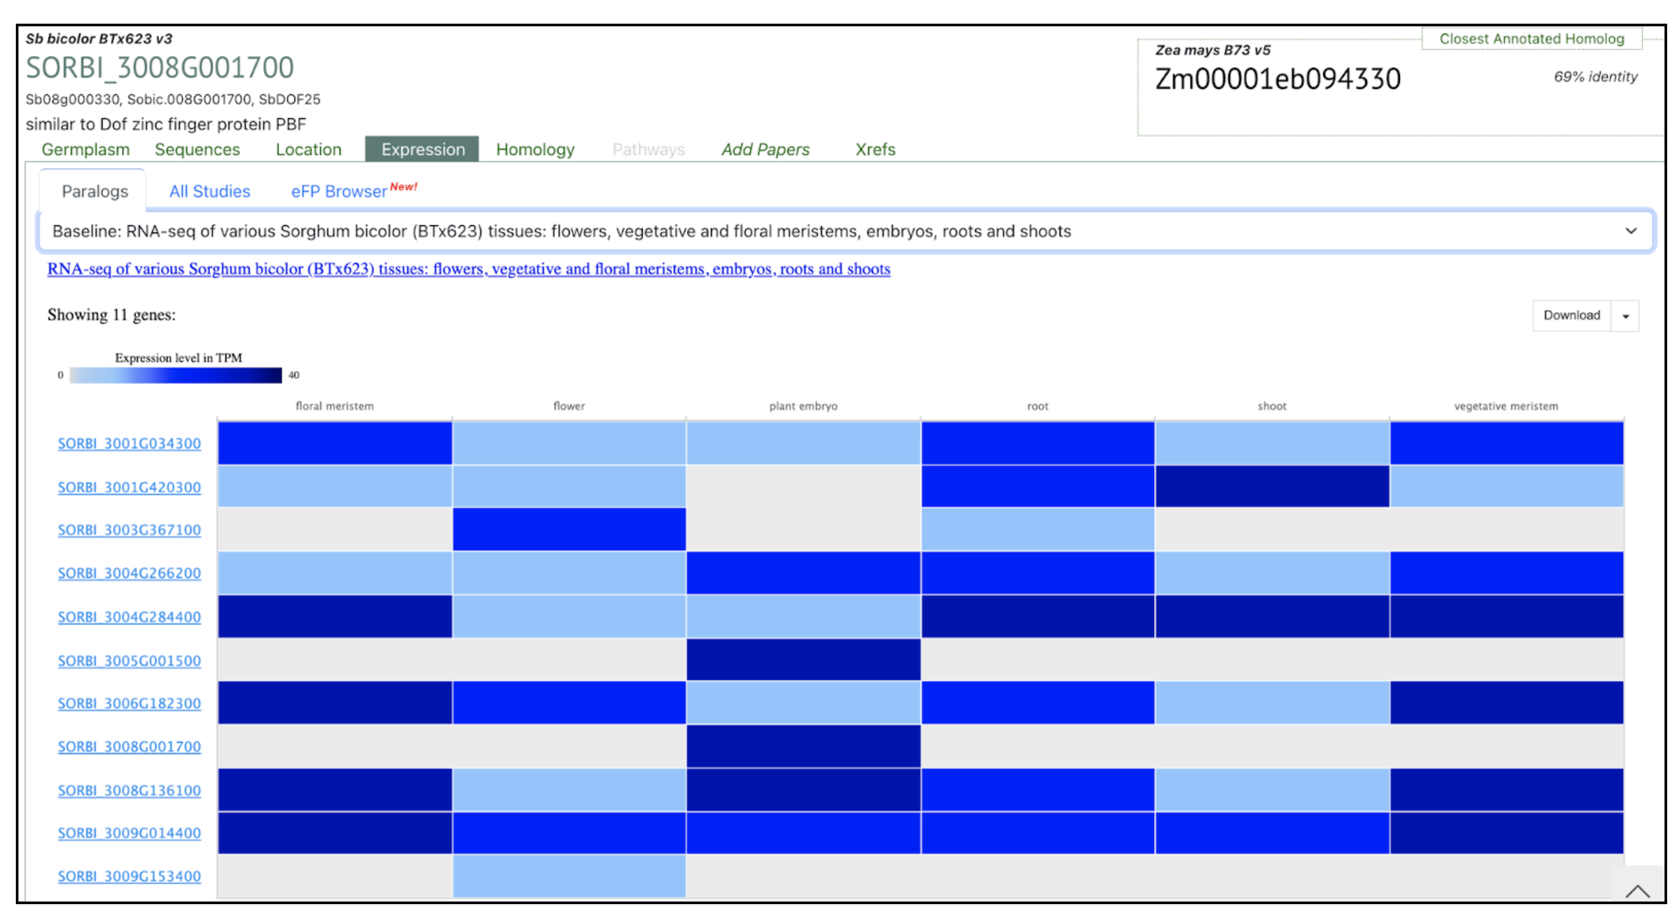The height and width of the screenshot is (920, 1679).
Task: Open the Sequences section
Action: point(197,150)
